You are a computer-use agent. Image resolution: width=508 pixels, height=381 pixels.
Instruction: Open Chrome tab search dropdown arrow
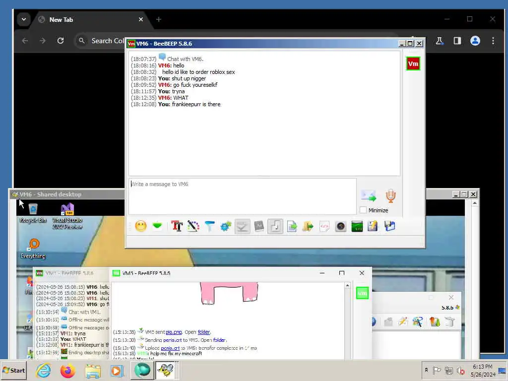click(24, 19)
